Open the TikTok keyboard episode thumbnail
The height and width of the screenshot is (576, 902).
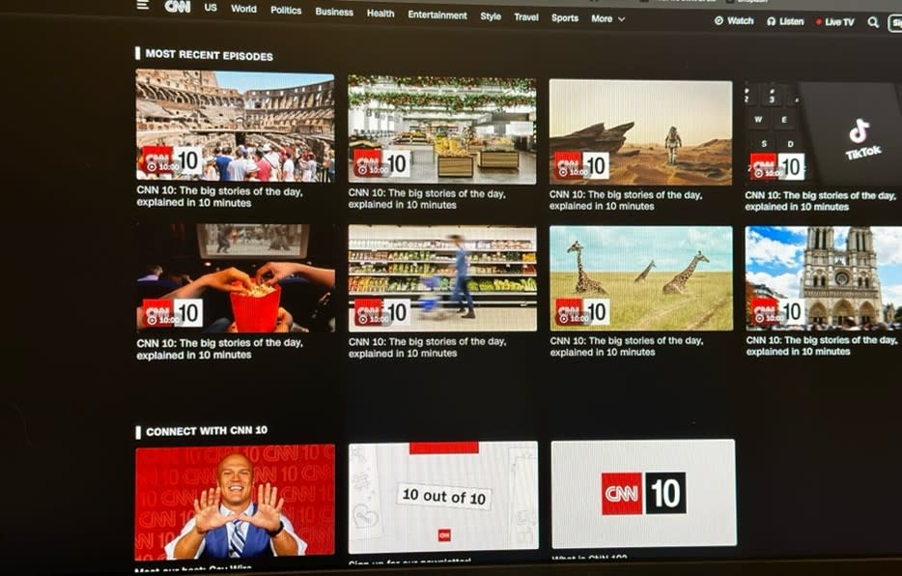pos(822,132)
